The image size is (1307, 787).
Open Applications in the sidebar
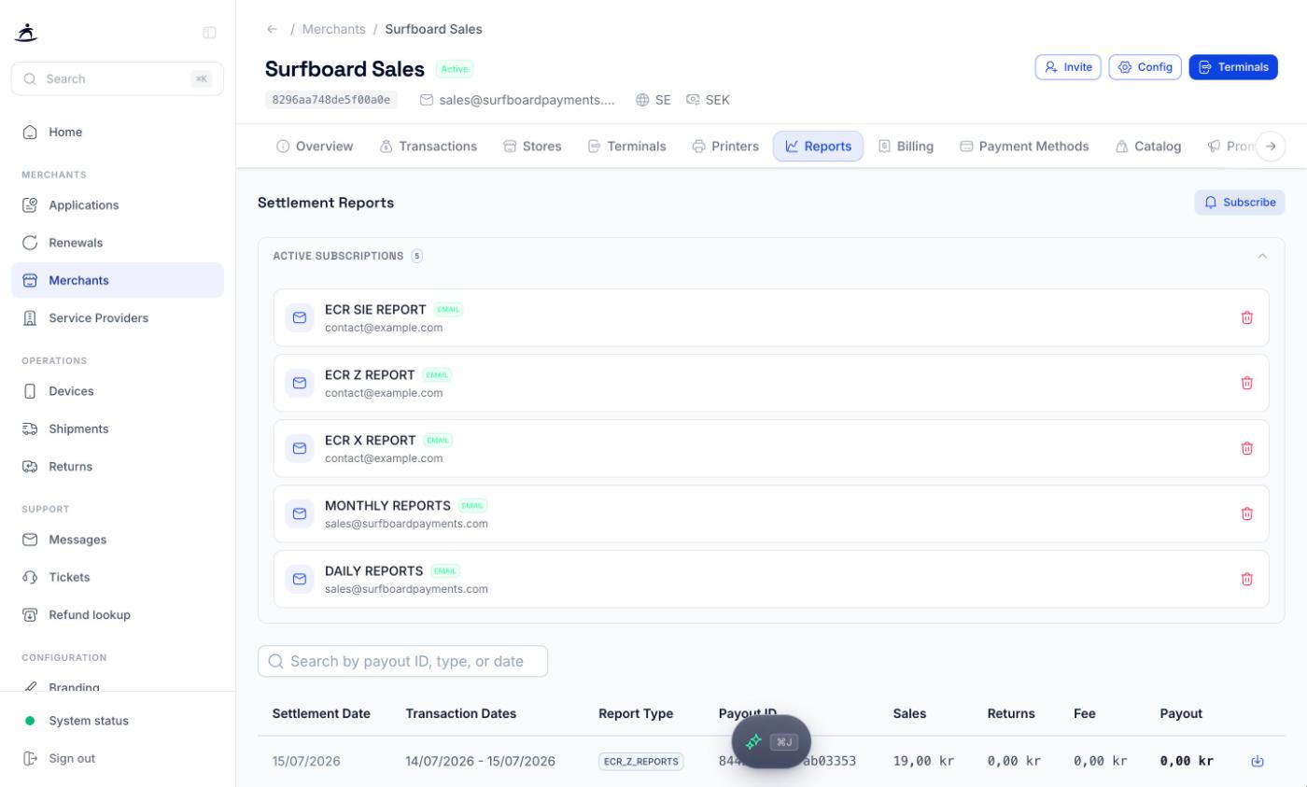tap(118, 205)
